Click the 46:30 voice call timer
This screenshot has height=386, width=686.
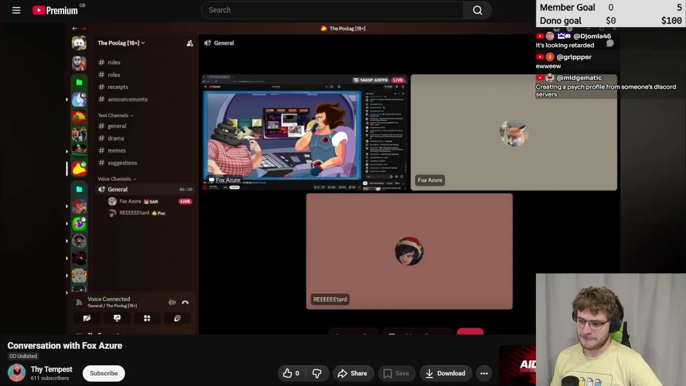point(185,189)
